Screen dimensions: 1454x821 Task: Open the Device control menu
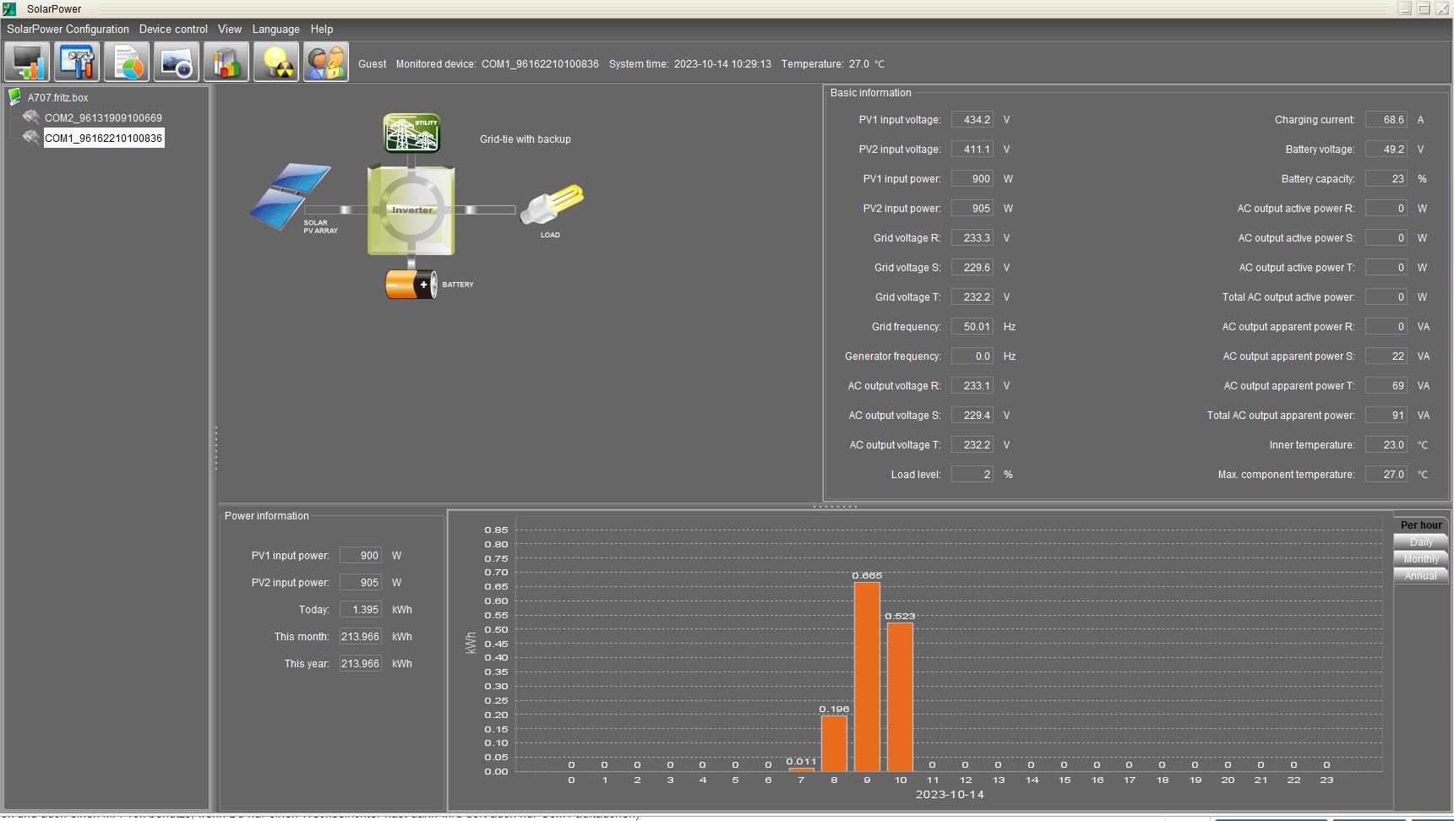tap(173, 29)
